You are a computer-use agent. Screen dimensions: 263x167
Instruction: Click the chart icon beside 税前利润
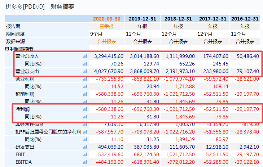tap(86, 94)
